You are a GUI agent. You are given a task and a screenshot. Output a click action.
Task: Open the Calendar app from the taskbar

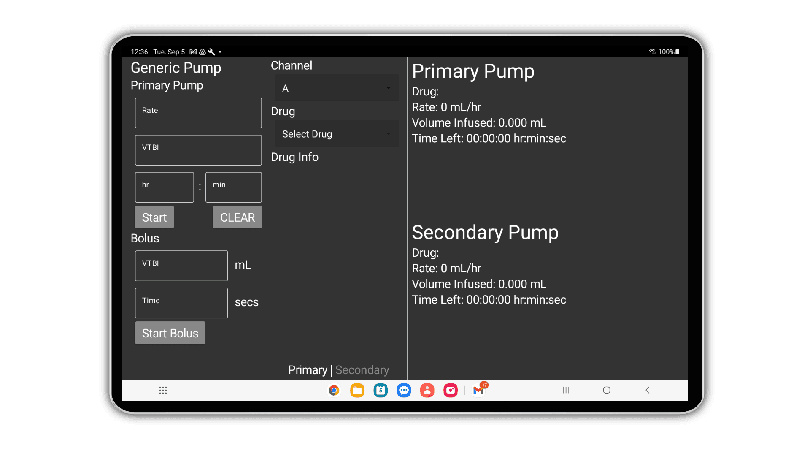pos(381,390)
